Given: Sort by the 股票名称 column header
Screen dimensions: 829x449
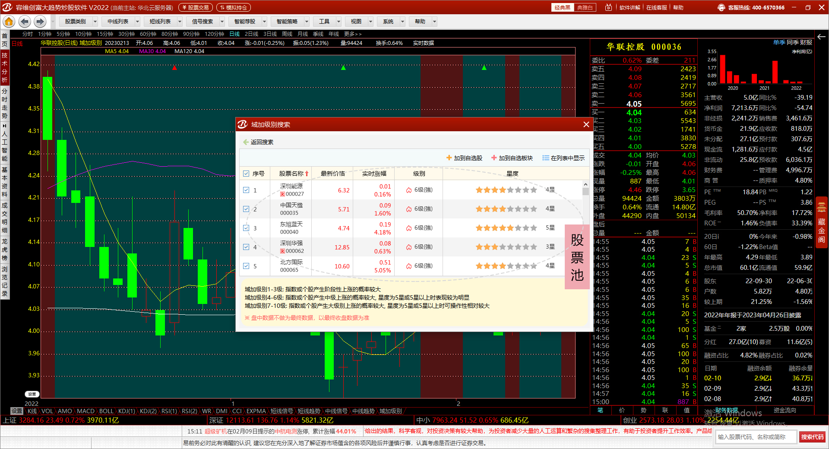Looking at the screenshot, I should pos(291,174).
